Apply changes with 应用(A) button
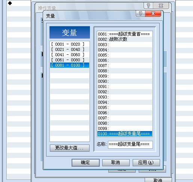The image size is (193, 182). (146, 163)
